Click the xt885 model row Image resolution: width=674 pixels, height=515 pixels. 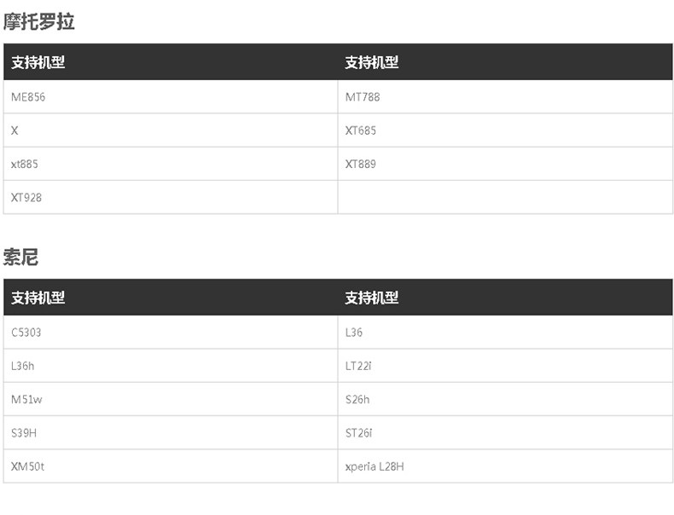tap(25, 164)
